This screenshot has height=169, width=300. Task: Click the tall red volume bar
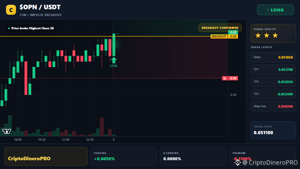102,127
